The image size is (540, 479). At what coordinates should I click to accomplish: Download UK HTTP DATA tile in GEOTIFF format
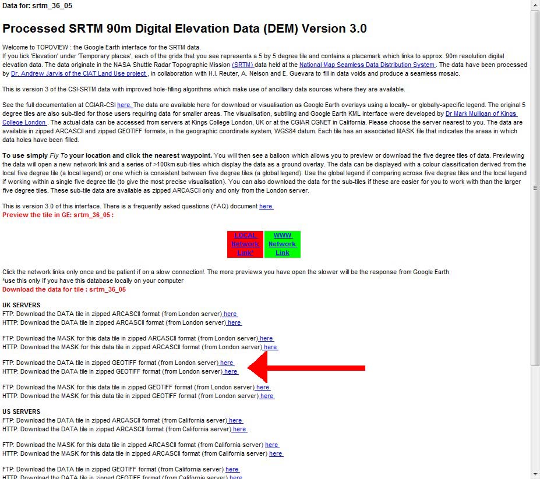click(231, 371)
